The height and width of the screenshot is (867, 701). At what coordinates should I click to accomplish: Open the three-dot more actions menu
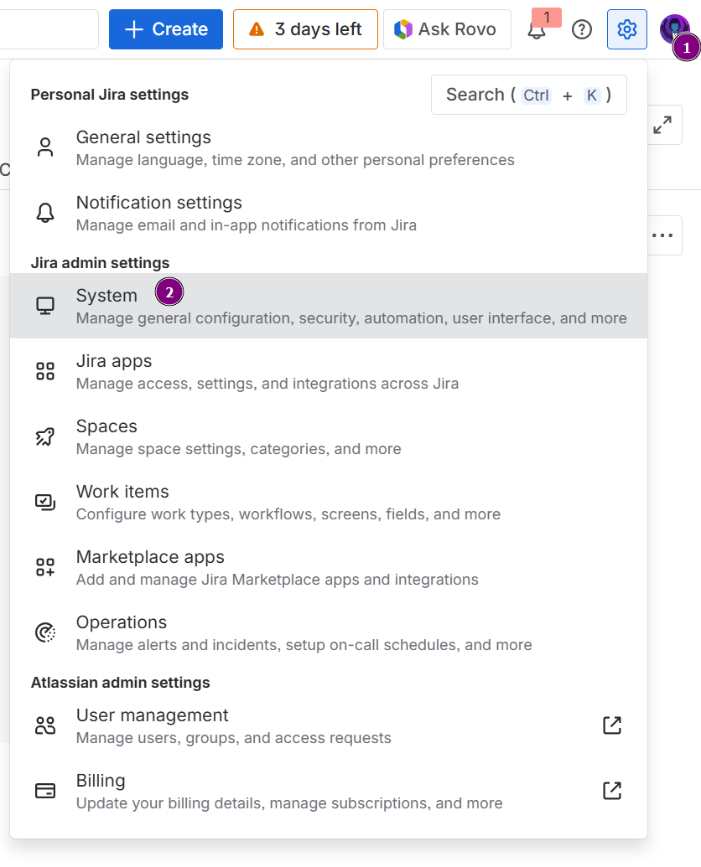(x=662, y=235)
